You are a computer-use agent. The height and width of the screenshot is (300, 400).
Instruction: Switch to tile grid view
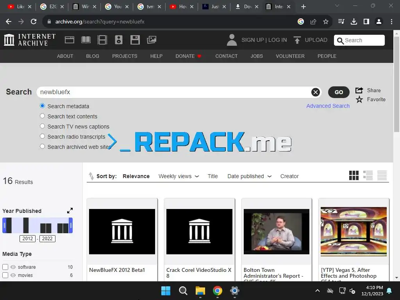(x=354, y=175)
